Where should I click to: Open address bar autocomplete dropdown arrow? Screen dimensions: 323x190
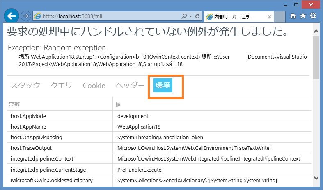[x=190, y=16]
